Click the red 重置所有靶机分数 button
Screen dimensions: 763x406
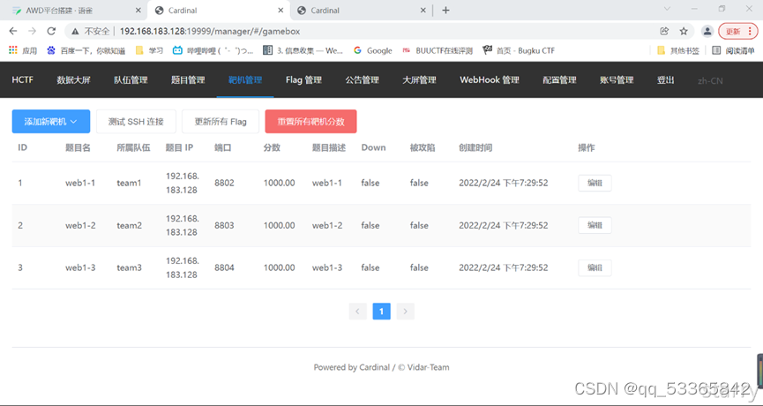point(311,121)
